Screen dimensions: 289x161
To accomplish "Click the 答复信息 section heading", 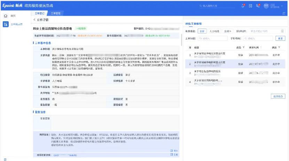I will tap(40, 112).
